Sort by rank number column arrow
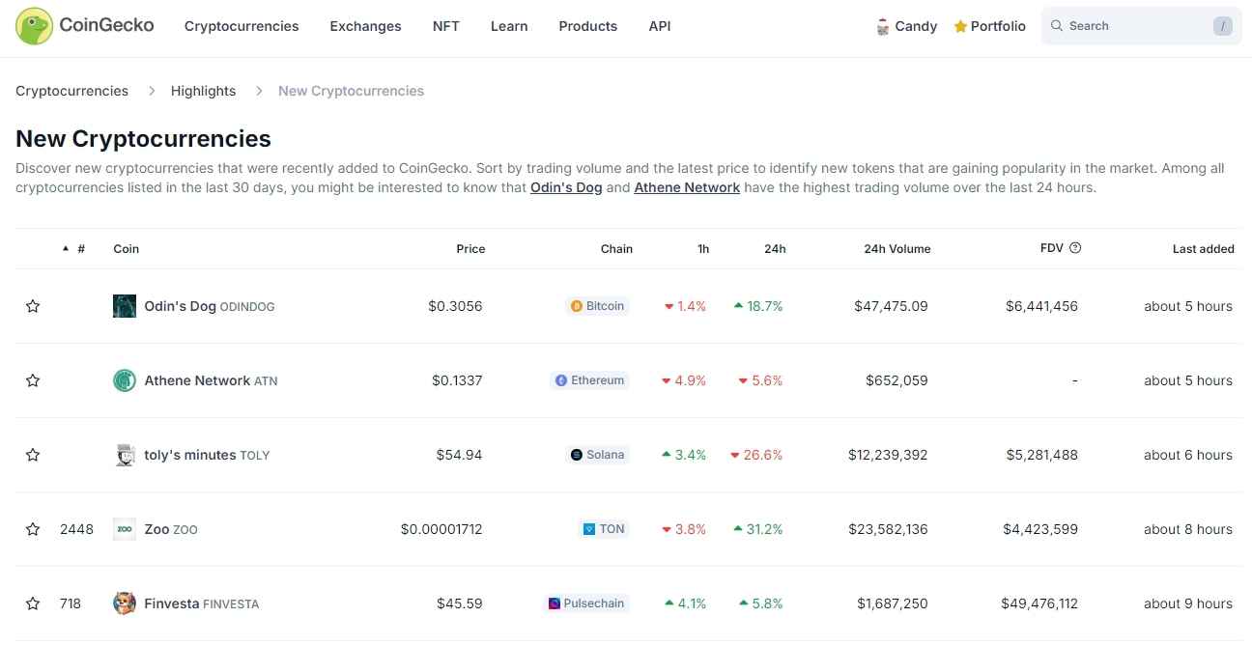 pos(66,249)
